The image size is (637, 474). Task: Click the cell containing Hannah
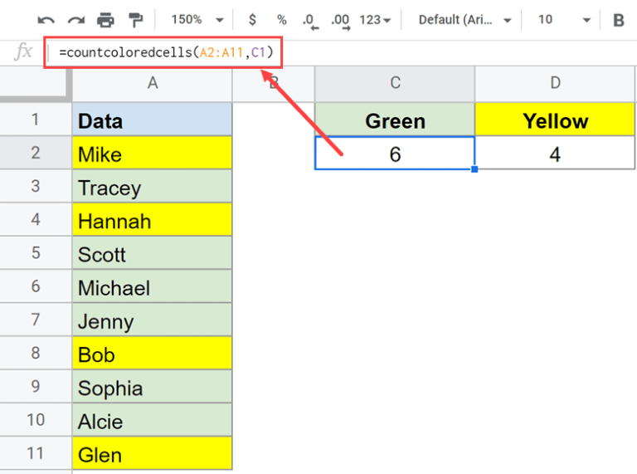click(x=152, y=221)
